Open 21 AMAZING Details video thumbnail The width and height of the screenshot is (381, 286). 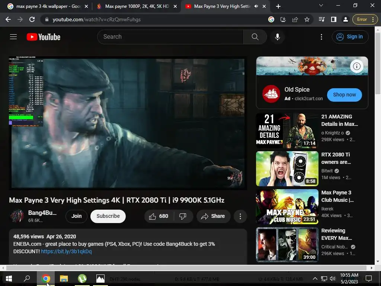click(x=287, y=131)
